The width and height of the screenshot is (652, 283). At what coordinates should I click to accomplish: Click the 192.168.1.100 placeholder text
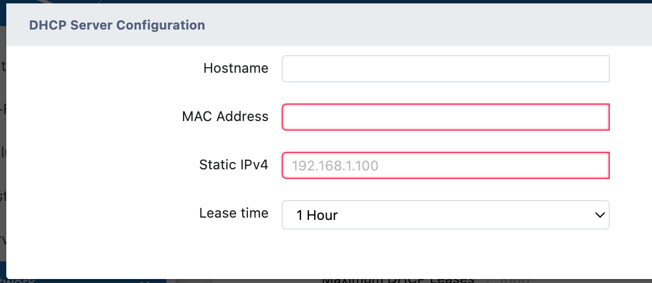(x=335, y=166)
